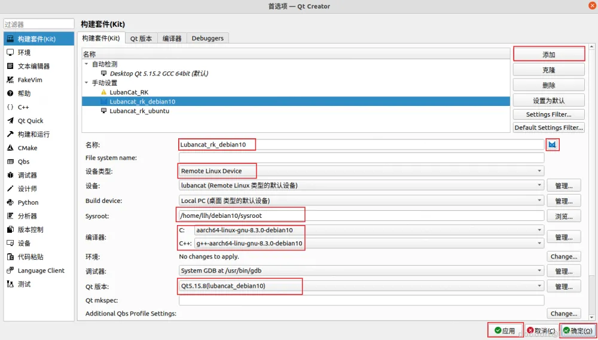Screen dimensions: 598x340
Task: Click 管理... next to the 设备 field
Action: pos(564,186)
